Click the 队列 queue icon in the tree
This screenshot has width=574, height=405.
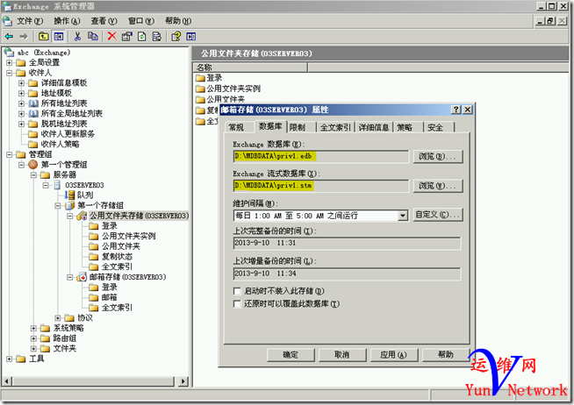pyautogui.click(x=70, y=195)
